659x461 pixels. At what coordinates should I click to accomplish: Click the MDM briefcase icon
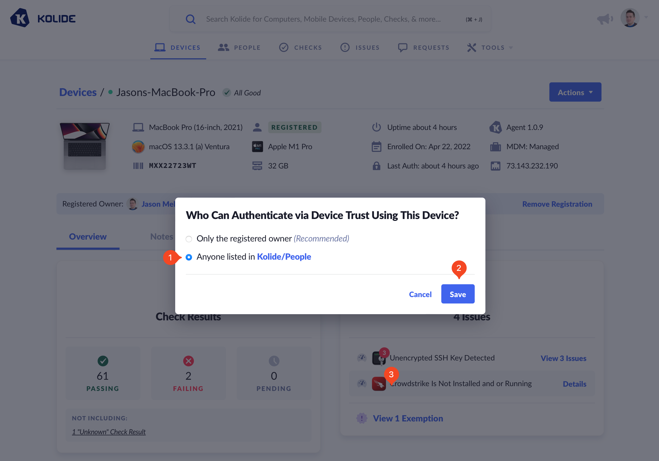pos(495,147)
